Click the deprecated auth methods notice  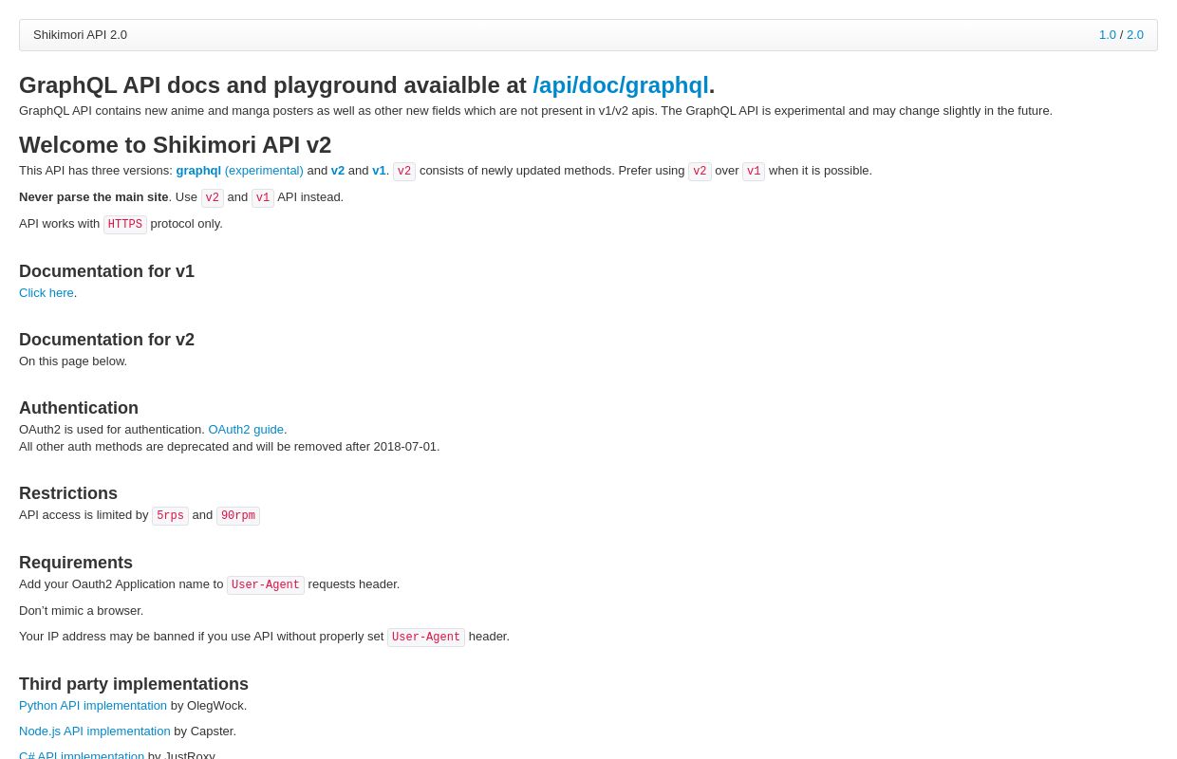(x=230, y=447)
